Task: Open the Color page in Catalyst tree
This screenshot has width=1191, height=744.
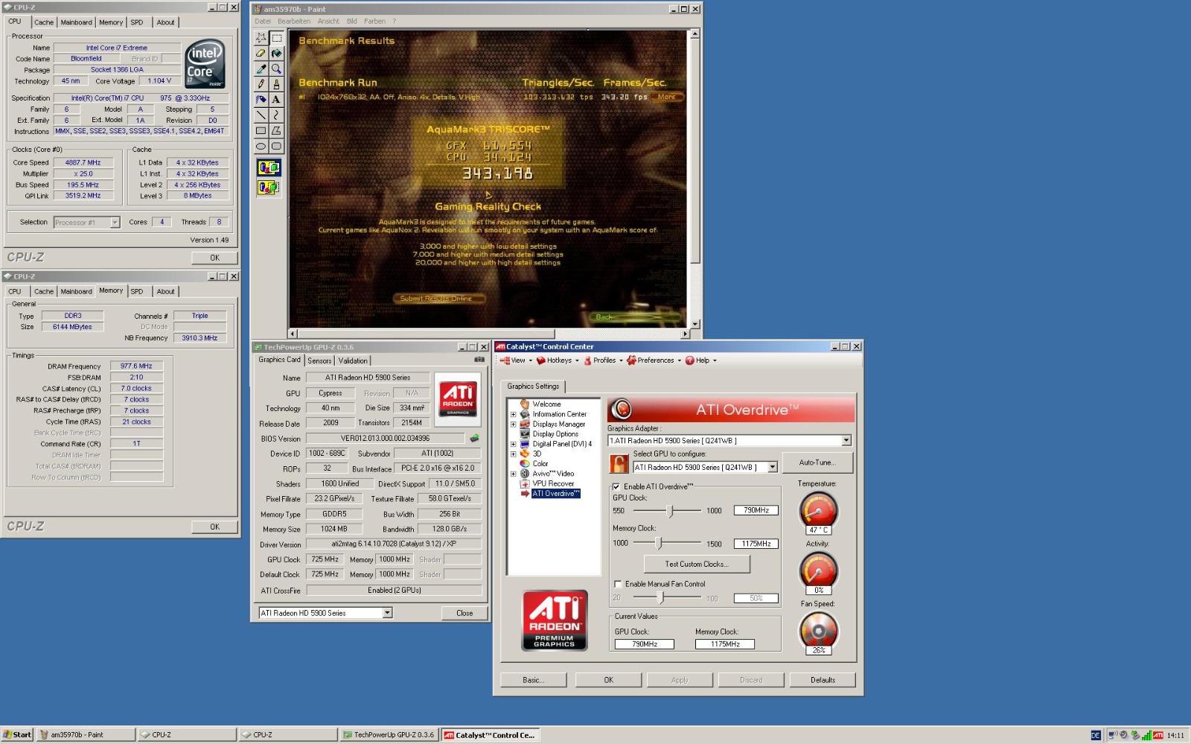Action: click(540, 463)
